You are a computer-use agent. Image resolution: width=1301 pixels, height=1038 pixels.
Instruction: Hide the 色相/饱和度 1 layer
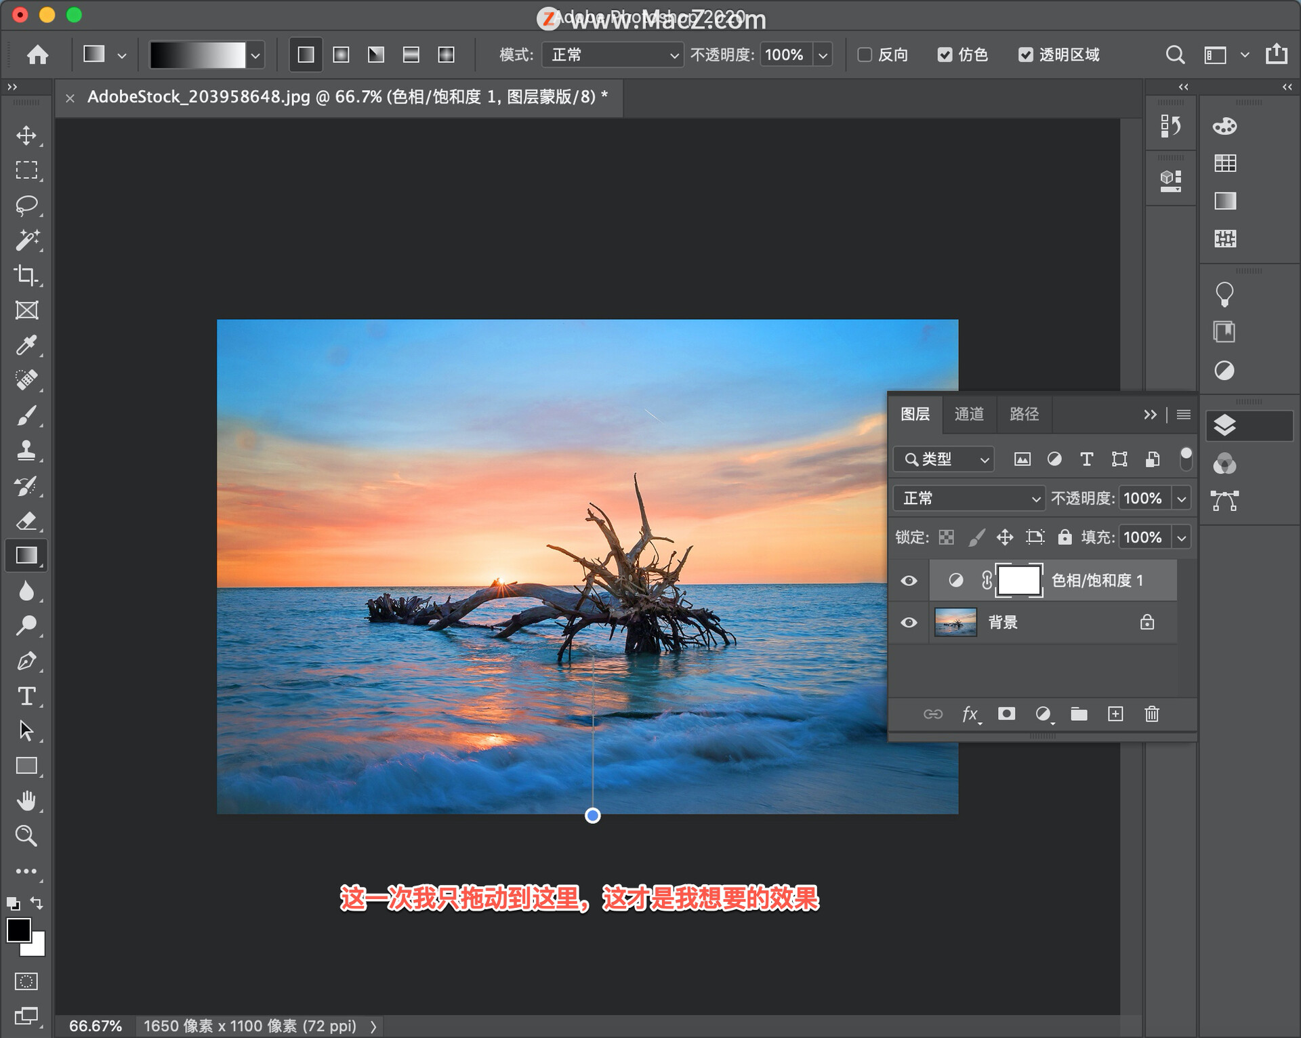(x=909, y=581)
